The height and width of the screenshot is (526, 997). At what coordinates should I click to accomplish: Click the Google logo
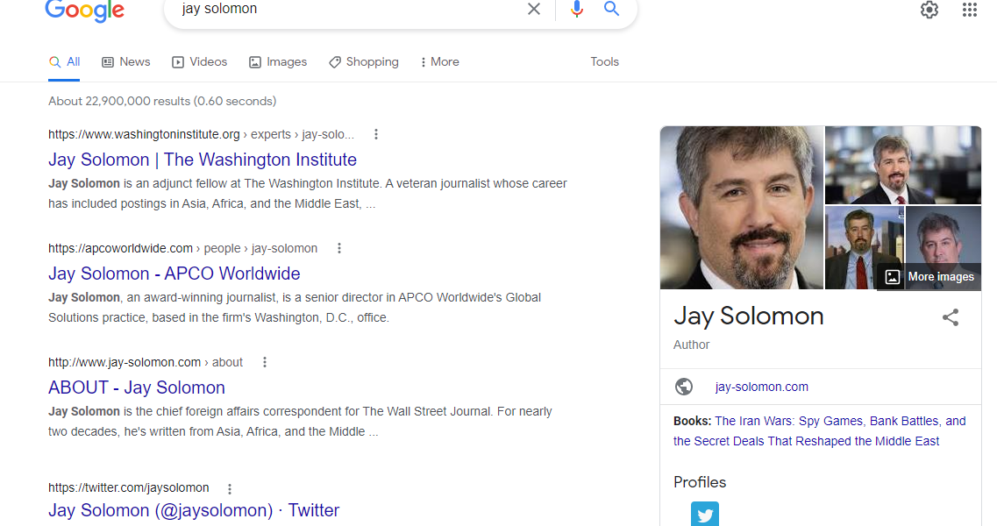tap(84, 10)
